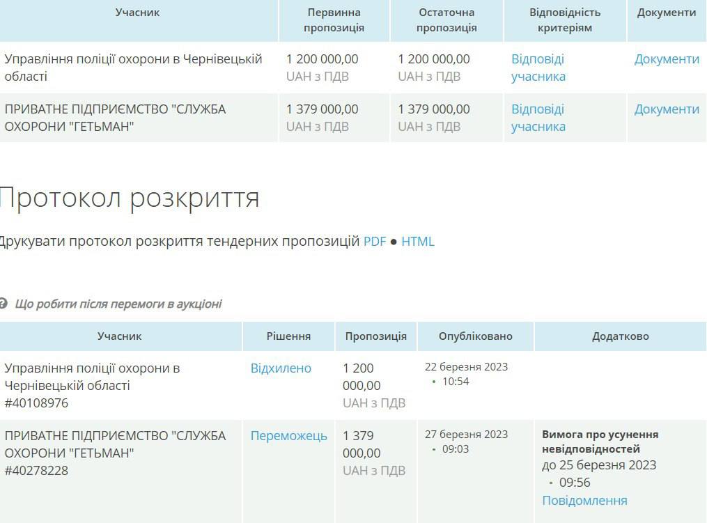Screen dimensions: 707x523
Task: Click the Рішення column header
Action: click(x=288, y=336)
